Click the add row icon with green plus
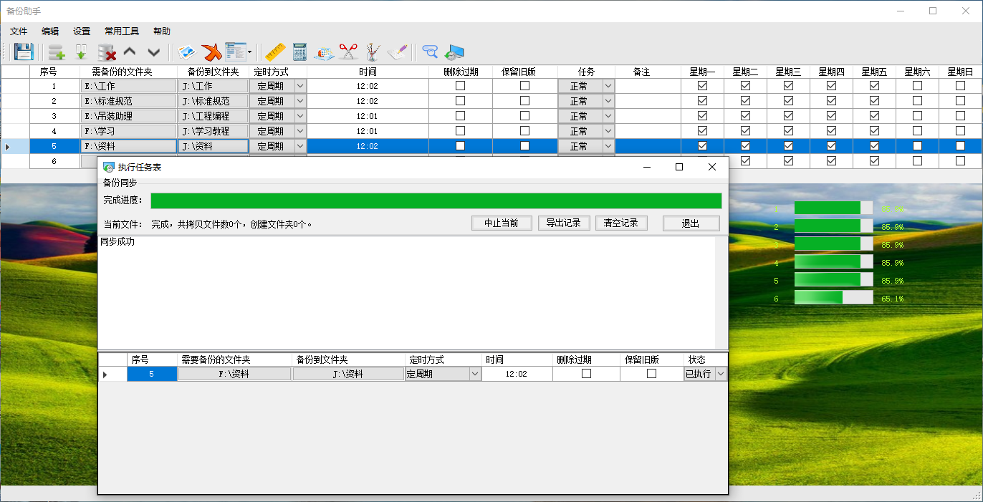The image size is (983, 502). point(57,52)
